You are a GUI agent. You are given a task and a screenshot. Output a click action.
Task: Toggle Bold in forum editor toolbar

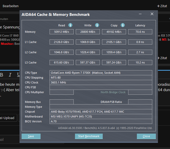point(2,75)
